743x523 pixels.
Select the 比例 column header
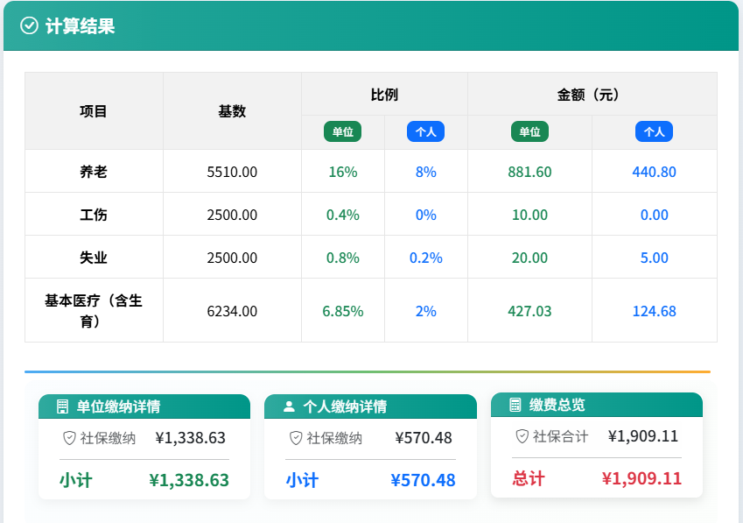(384, 94)
